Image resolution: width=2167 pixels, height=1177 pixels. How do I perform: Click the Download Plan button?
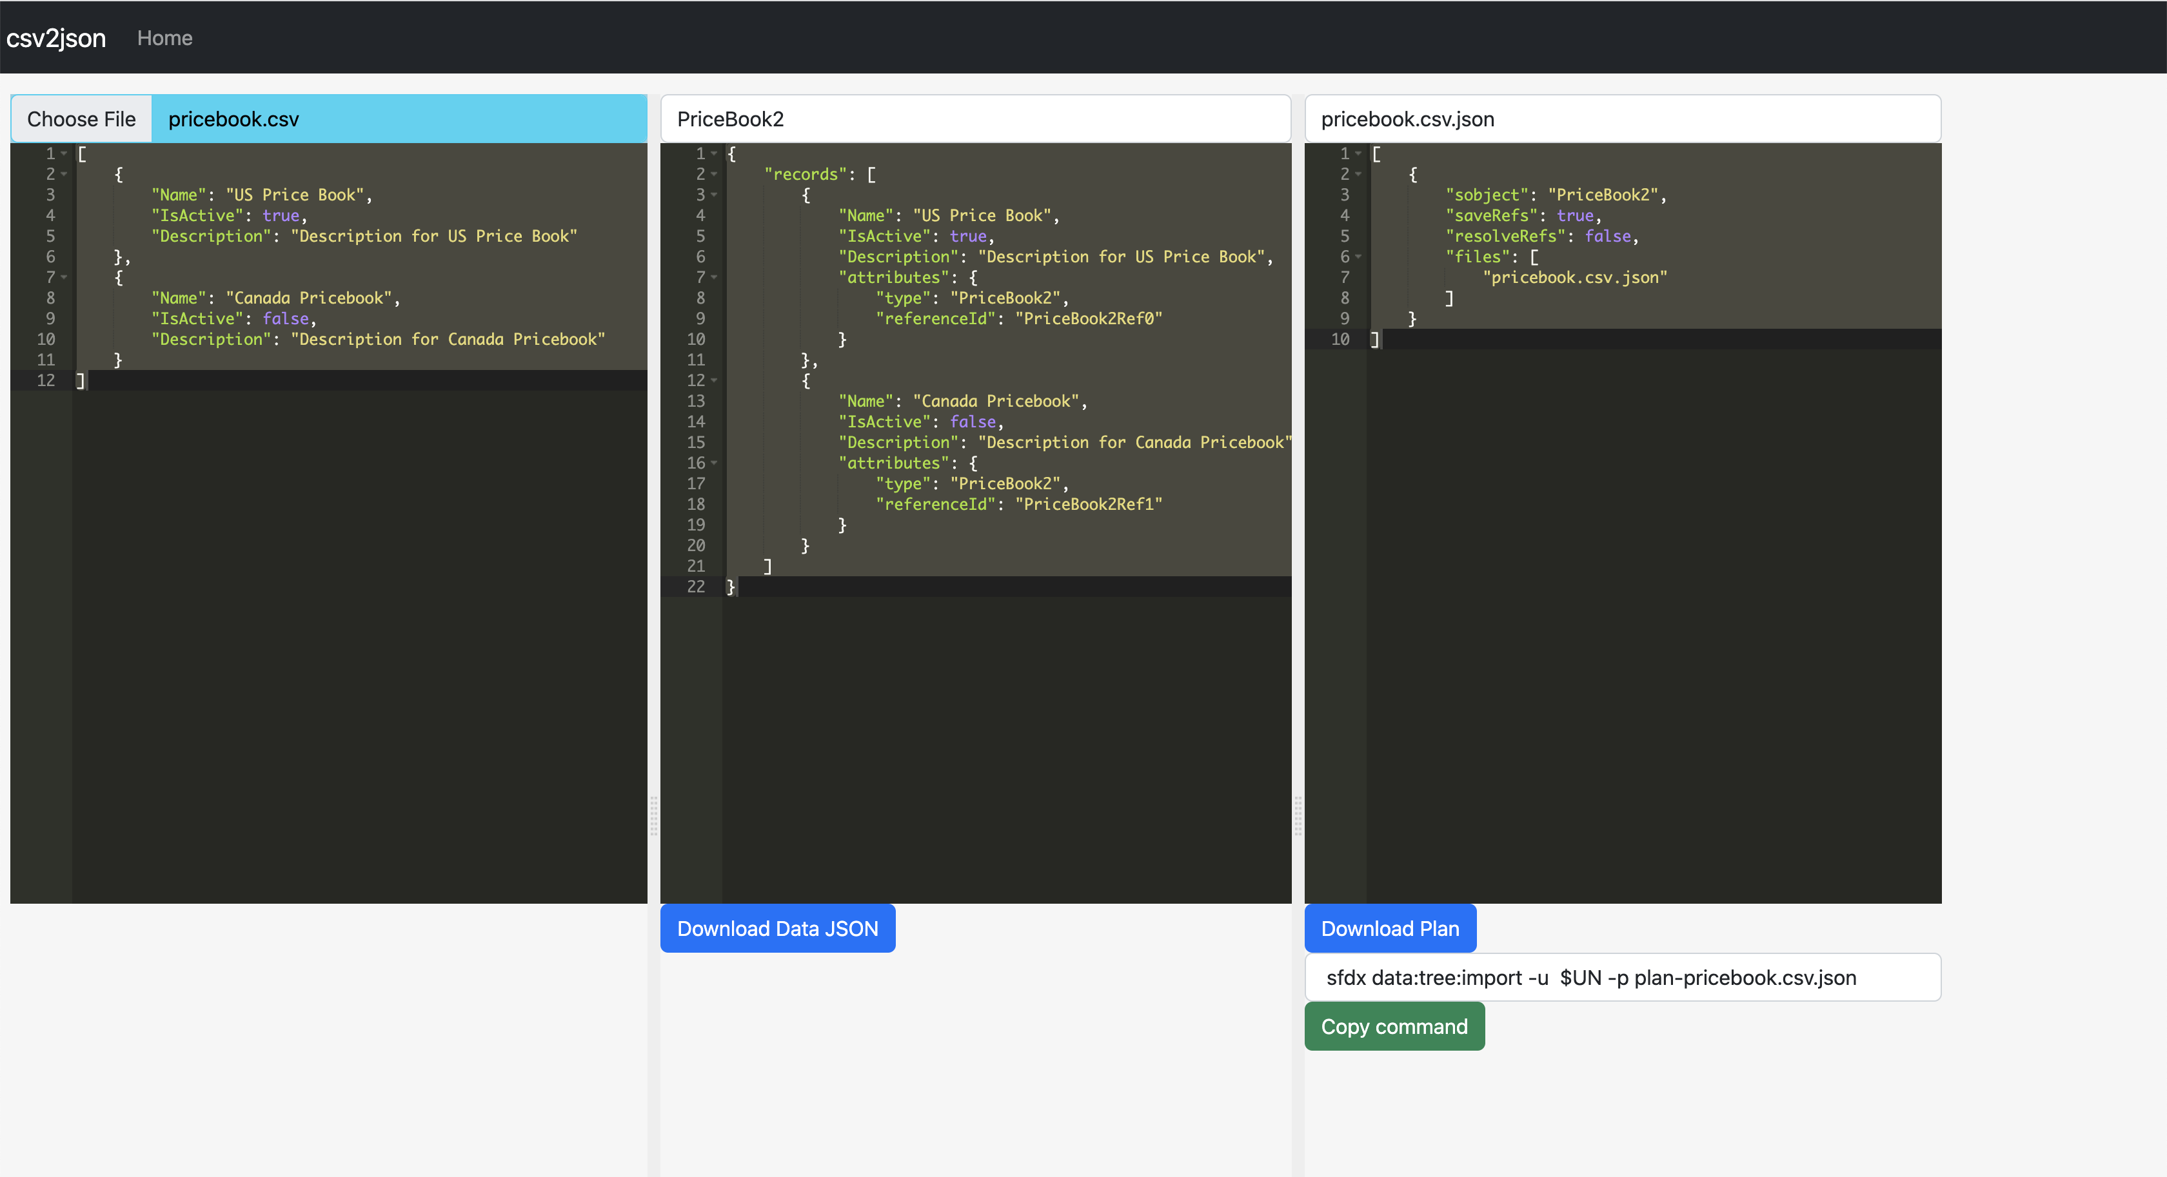coord(1390,928)
